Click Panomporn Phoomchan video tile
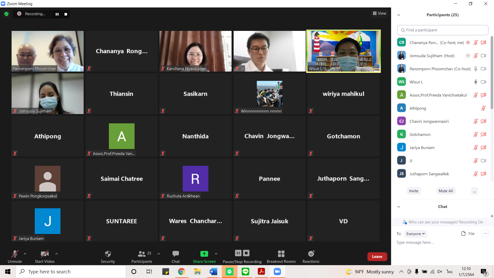 point(48,51)
